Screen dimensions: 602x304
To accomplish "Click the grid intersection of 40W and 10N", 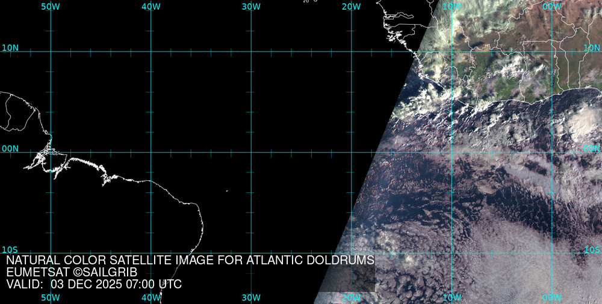I will 150,52.
